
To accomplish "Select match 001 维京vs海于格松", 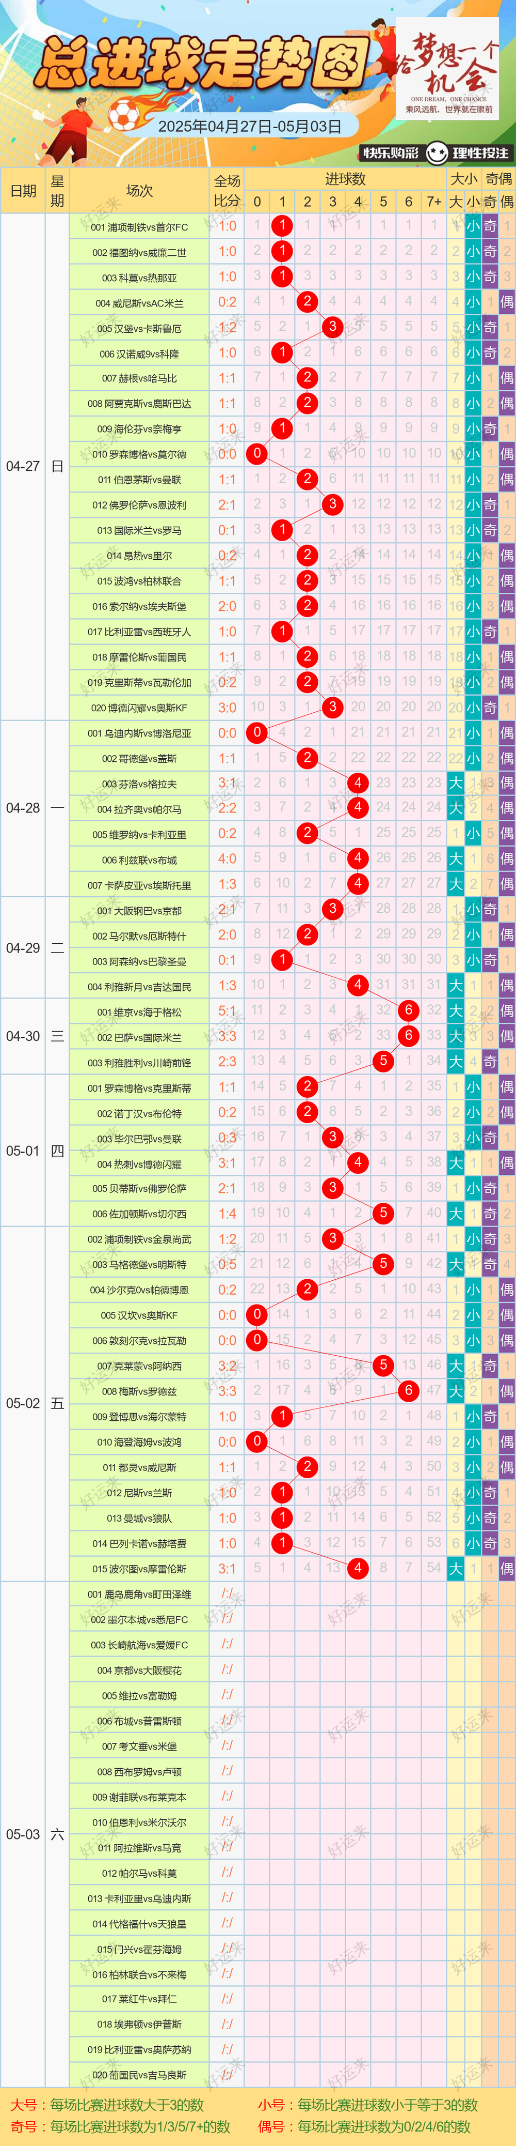I will click(140, 1012).
